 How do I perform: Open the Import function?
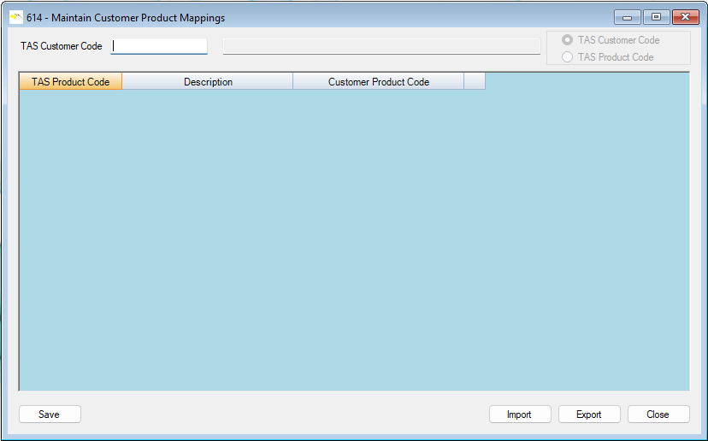click(519, 415)
